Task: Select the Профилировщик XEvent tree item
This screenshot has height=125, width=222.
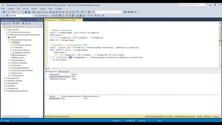Action: pyautogui.click(x=18, y=91)
